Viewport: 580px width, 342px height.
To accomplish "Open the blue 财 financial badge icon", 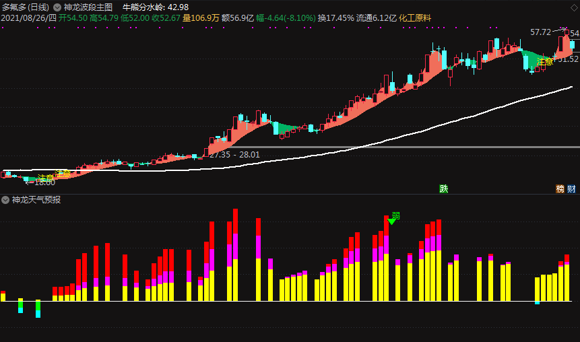I will click(571, 189).
